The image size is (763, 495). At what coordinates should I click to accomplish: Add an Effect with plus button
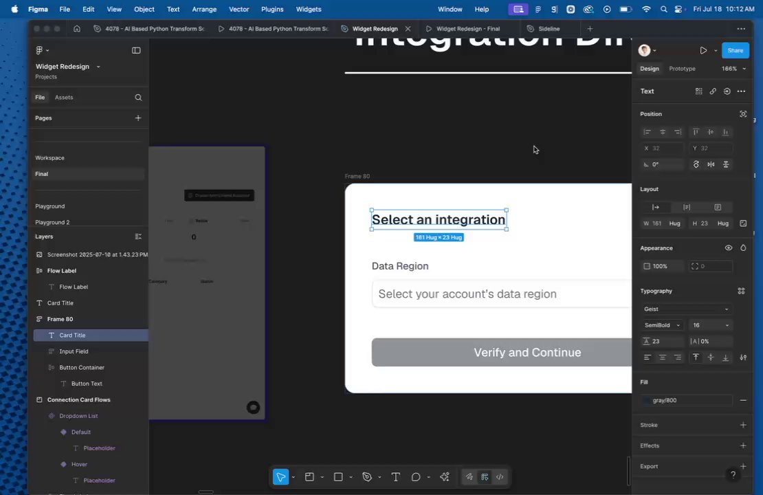pyautogui.click(x=743, y=445)
